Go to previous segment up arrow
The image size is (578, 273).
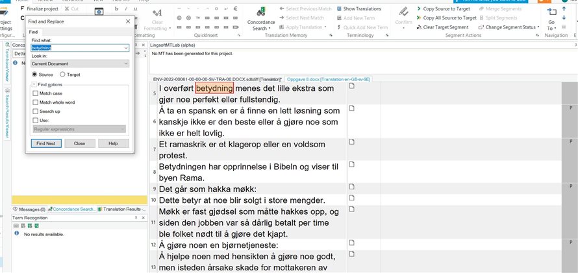tap(564, 8)
